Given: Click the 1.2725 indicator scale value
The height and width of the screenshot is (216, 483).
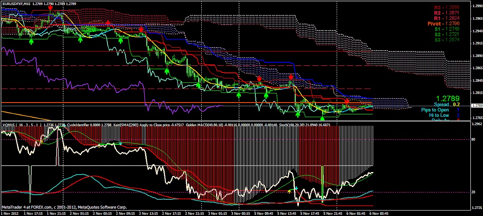Looking at the screenshot, I should coord(477,207).
